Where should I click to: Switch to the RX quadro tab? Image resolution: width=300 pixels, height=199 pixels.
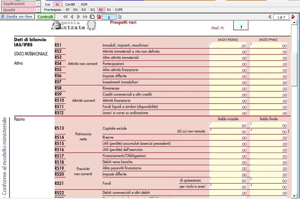(x=109, y=10)
